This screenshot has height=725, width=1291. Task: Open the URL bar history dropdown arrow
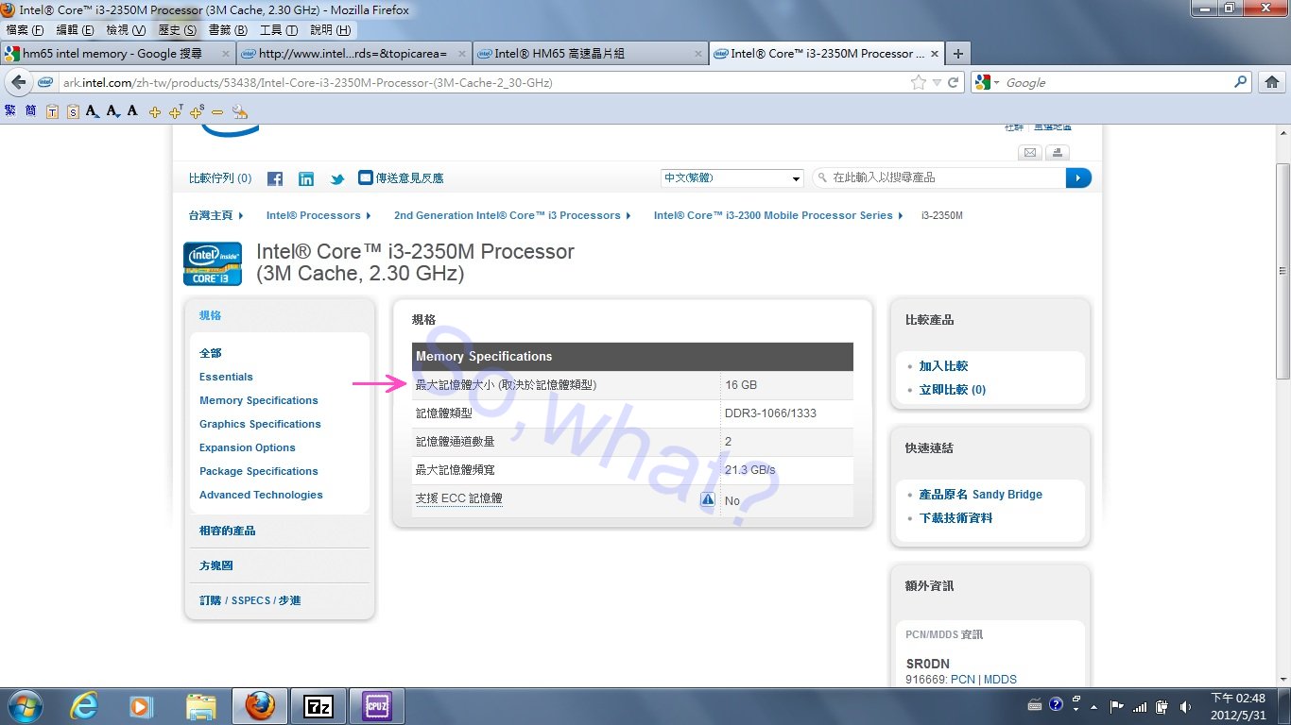point(936,82)
